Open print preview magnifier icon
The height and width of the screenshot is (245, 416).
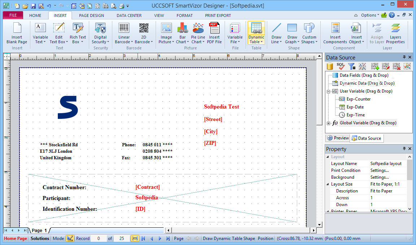click(x=113, y=6)
